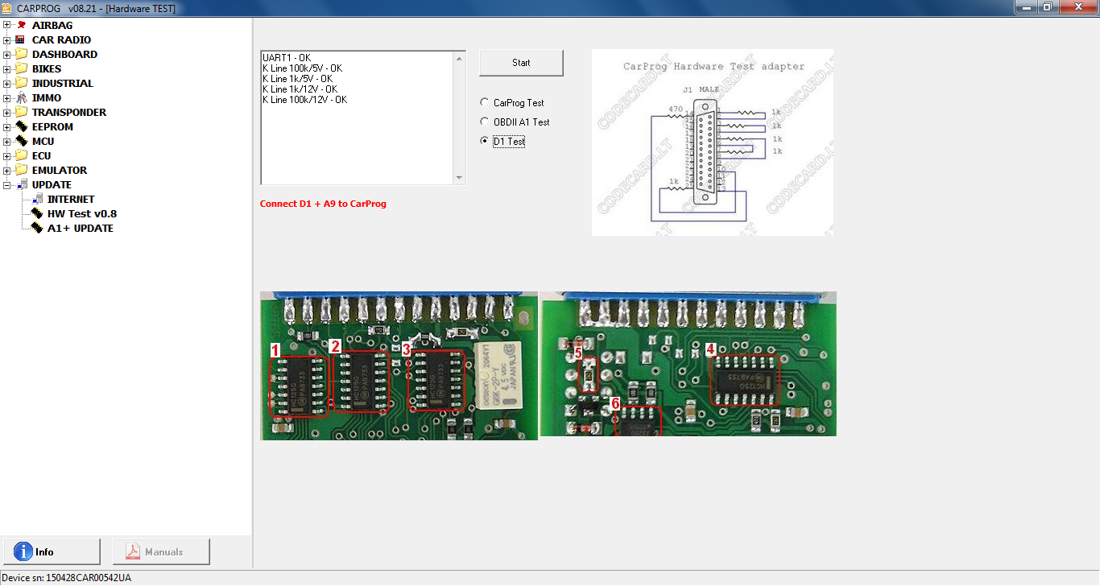Click the 'Connect D1 + A9 to CarProg' message
The height and width of the screenshot is (586, 1100).
(323, 204)
